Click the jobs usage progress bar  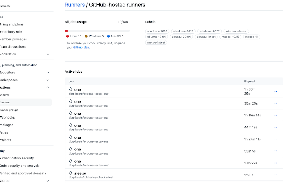coord(97,31)
